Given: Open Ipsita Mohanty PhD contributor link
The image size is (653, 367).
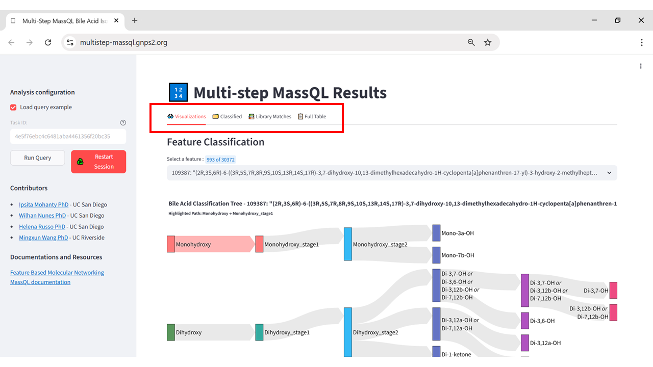Looking at the screenshot, I should coord(42,205).
